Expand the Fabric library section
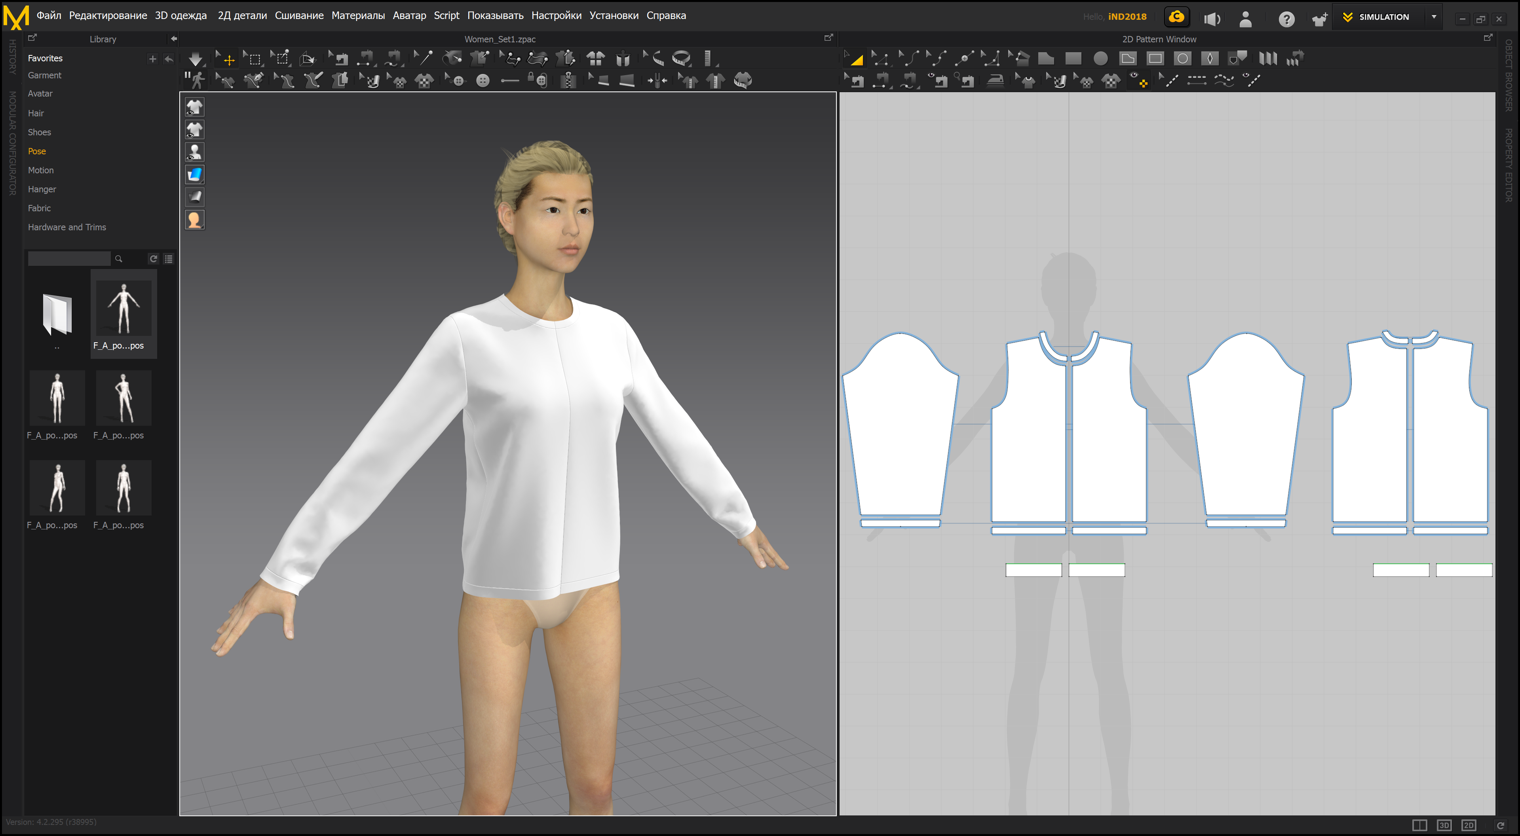Screen dimensions: 1520x836 (x=39, y=208)
